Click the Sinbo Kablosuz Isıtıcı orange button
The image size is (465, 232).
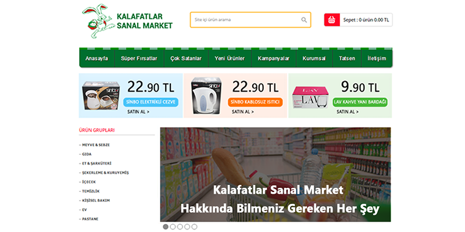255,103
